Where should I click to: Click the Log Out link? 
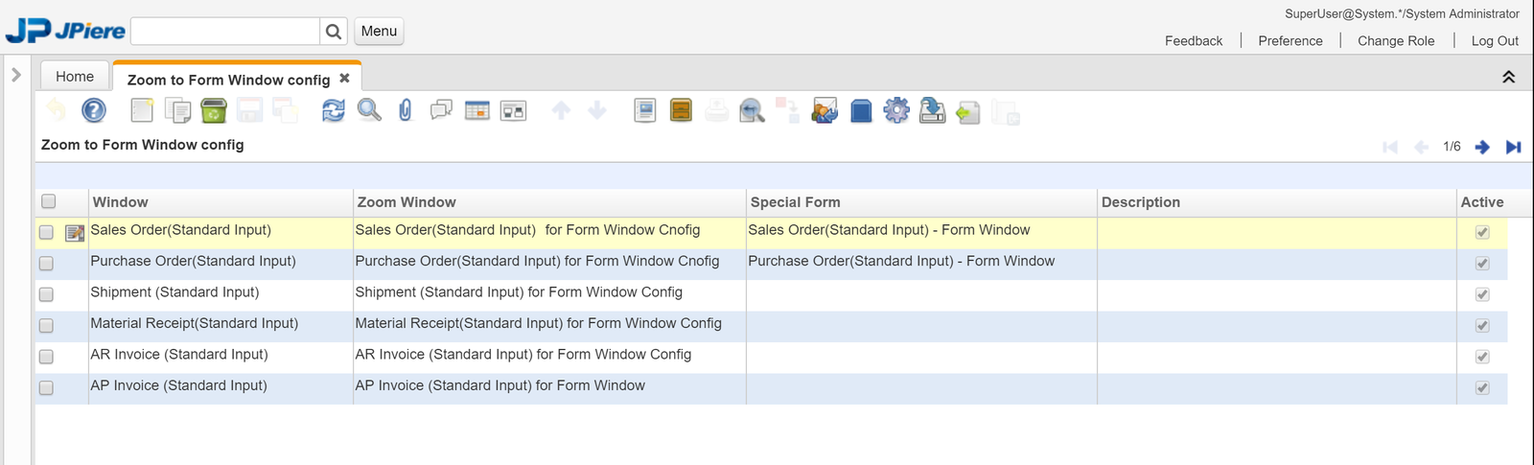[x=1495, y=40]
